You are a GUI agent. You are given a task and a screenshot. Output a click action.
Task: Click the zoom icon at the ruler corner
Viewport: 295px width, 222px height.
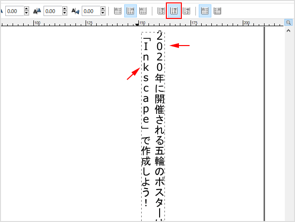(288, 23)
